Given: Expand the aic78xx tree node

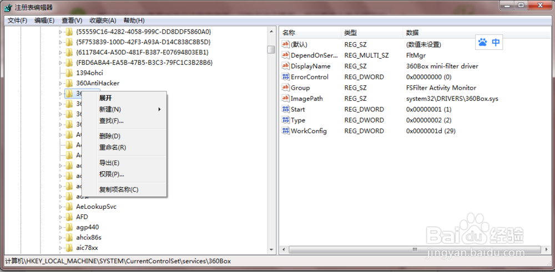Looking at the screenshot, I should (x=60, y=248).
